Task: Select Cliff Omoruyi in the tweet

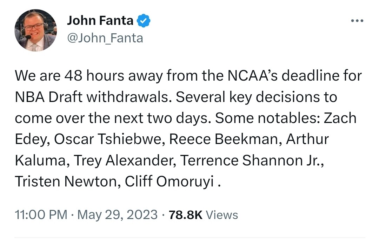Action: click(x=170, y=182)
